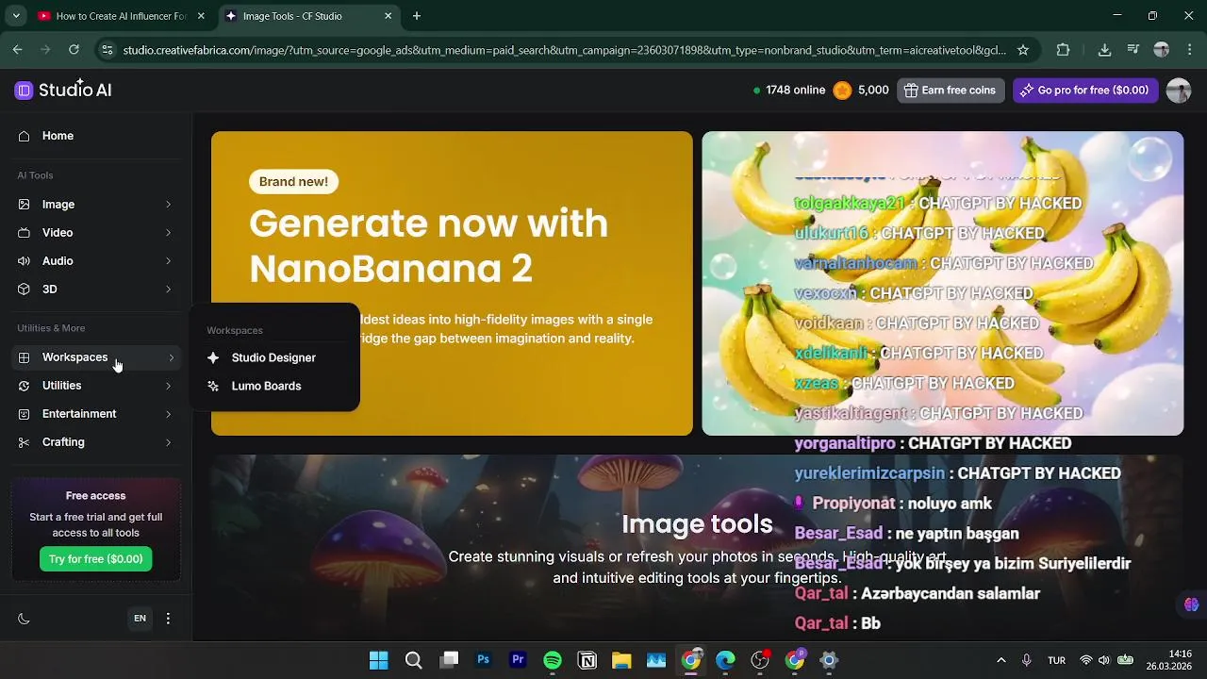Click the Studio AI logo

[63, 90]
